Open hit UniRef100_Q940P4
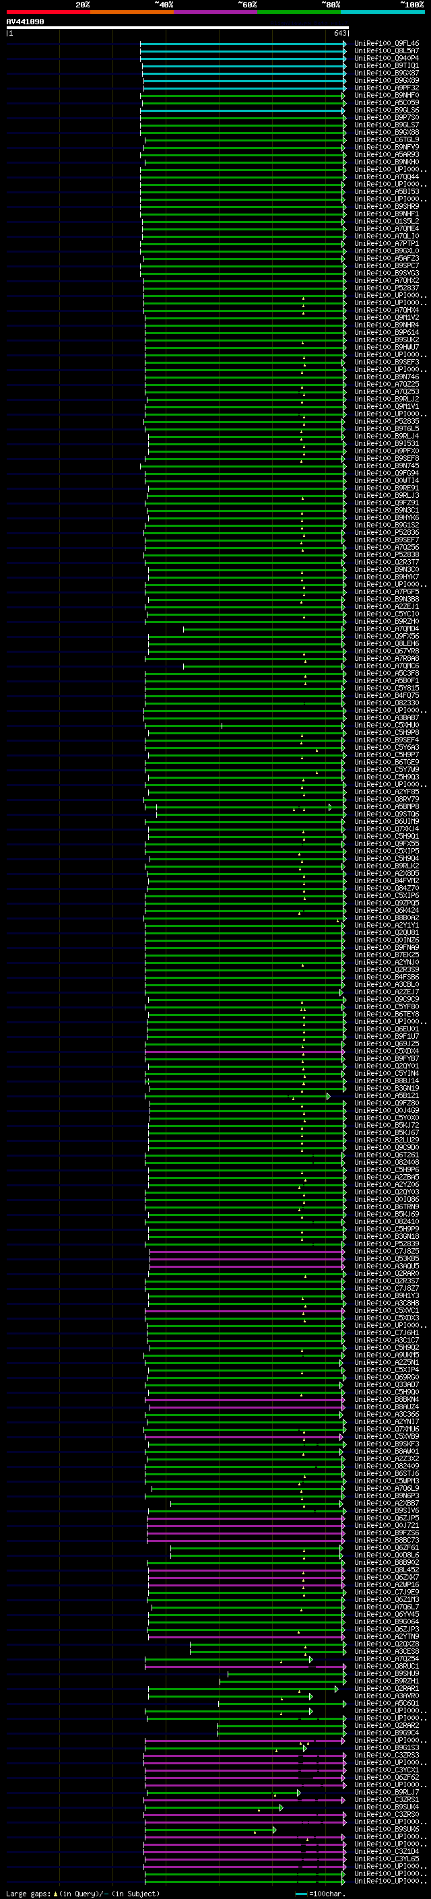The height and width of the screenshot is (1899, 431). coord(387,58)
